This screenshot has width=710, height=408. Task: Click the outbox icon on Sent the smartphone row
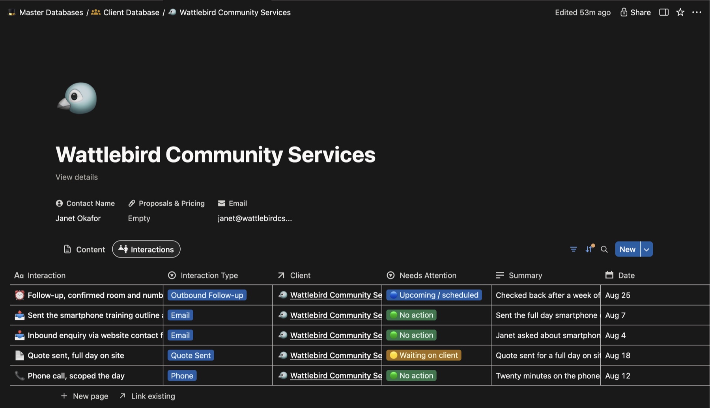[19, 315]
